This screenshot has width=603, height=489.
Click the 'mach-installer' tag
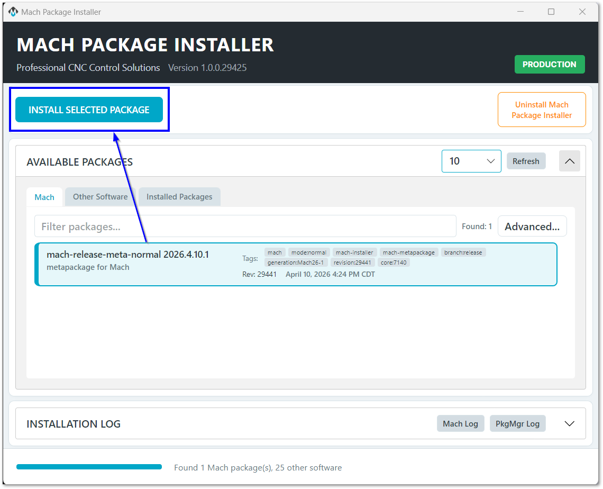click(x=354, y=252)
